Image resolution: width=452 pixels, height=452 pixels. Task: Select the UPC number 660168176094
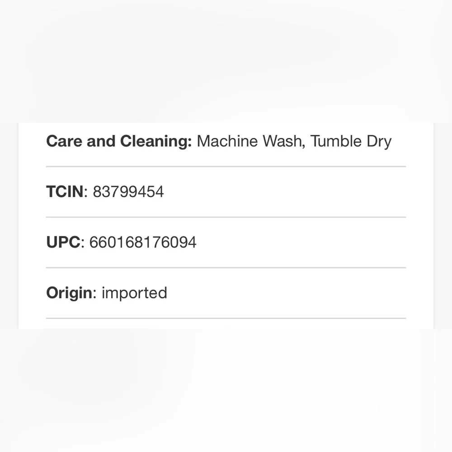(143, 242)
